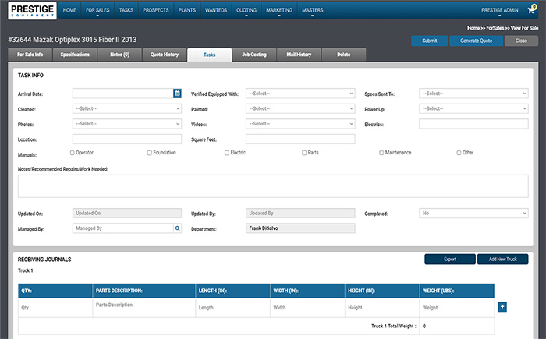Image resolution: width=546 pixels, height=339 pixels.
Task: Expand the Masters menu
Action: click(x=312, y=10)
